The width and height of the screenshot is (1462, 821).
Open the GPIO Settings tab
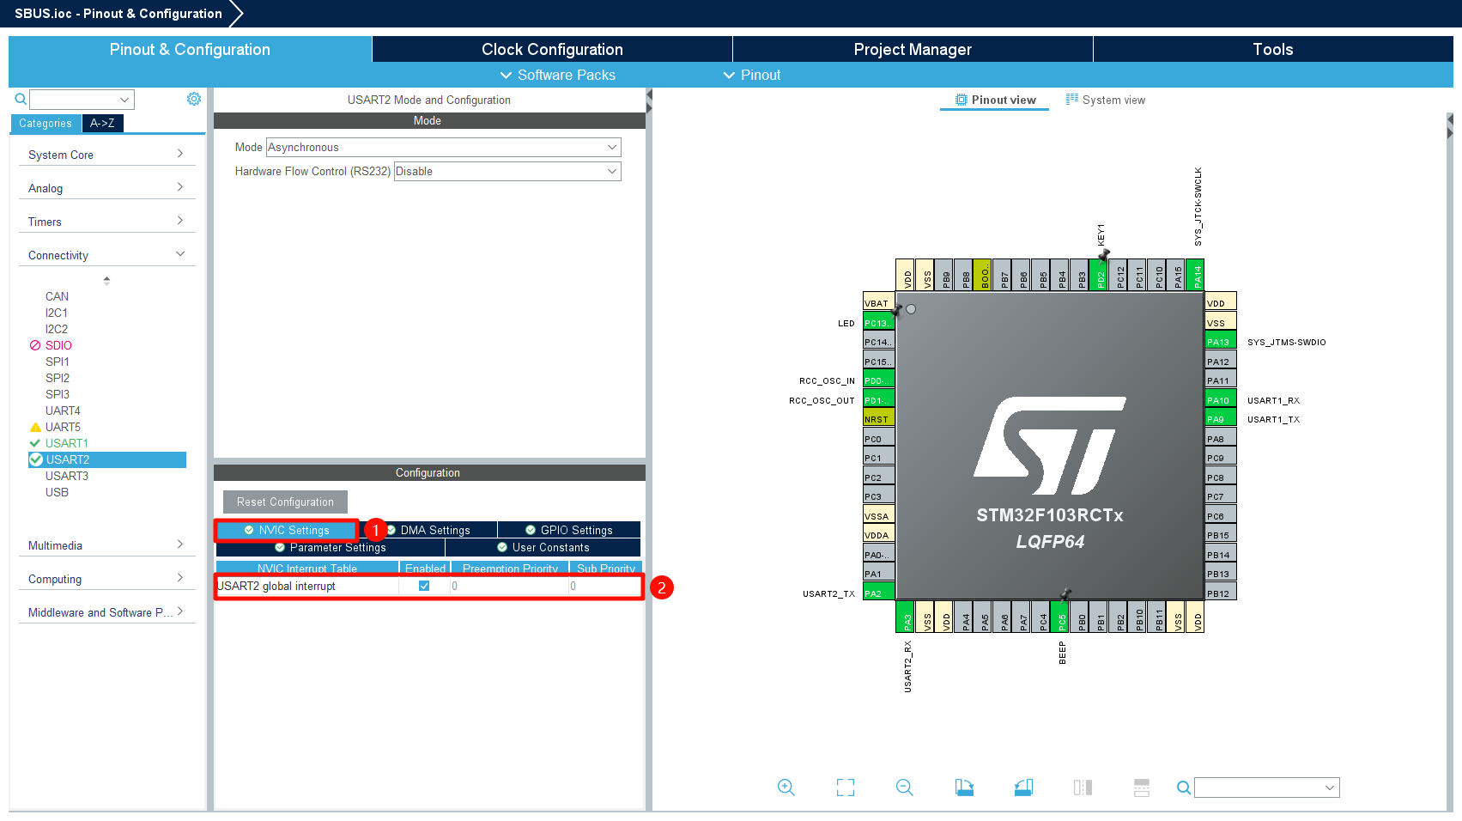coord(569,530)
